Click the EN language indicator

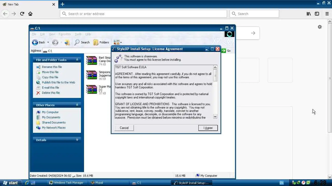(x=281, y=183)
